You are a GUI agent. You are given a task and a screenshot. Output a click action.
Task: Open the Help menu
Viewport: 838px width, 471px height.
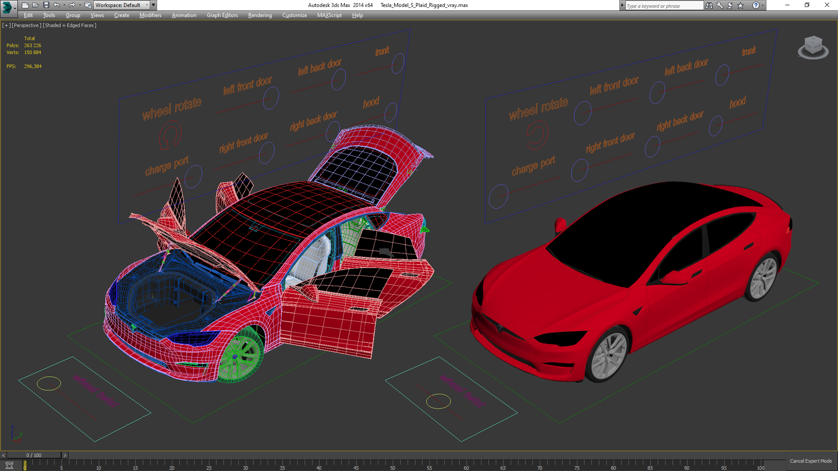[357, 15]
